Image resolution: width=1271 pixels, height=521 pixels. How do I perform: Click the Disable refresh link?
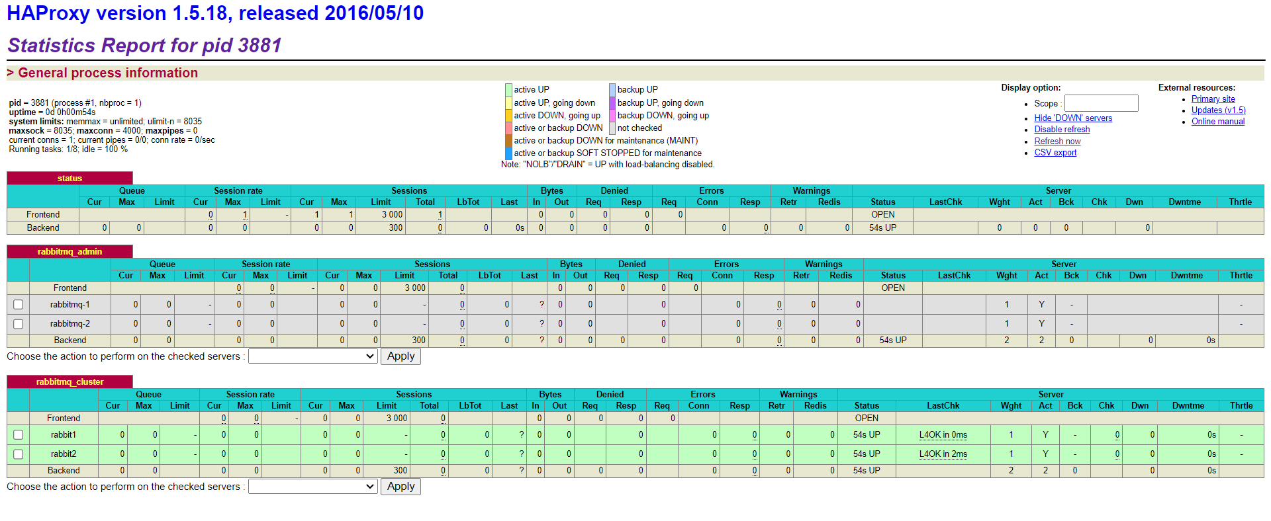coord(1062,130)
